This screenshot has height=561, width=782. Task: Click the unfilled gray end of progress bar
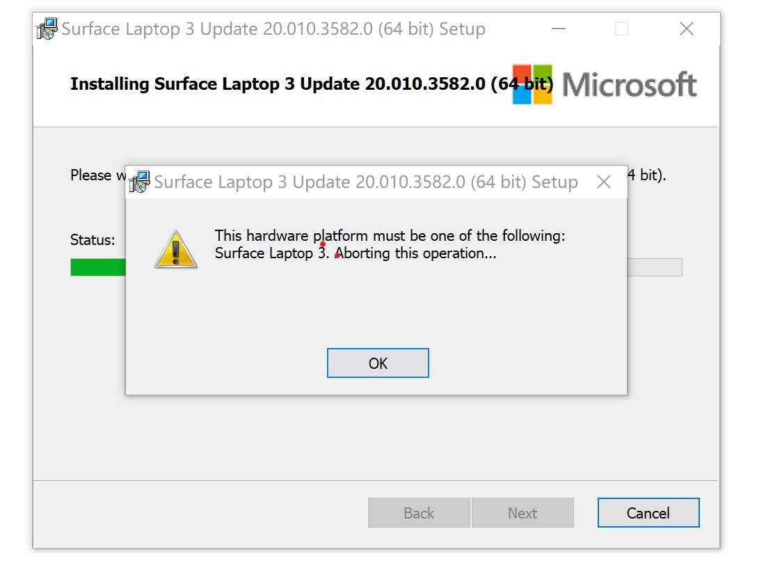pyautogui.click(x=655, y=267)
